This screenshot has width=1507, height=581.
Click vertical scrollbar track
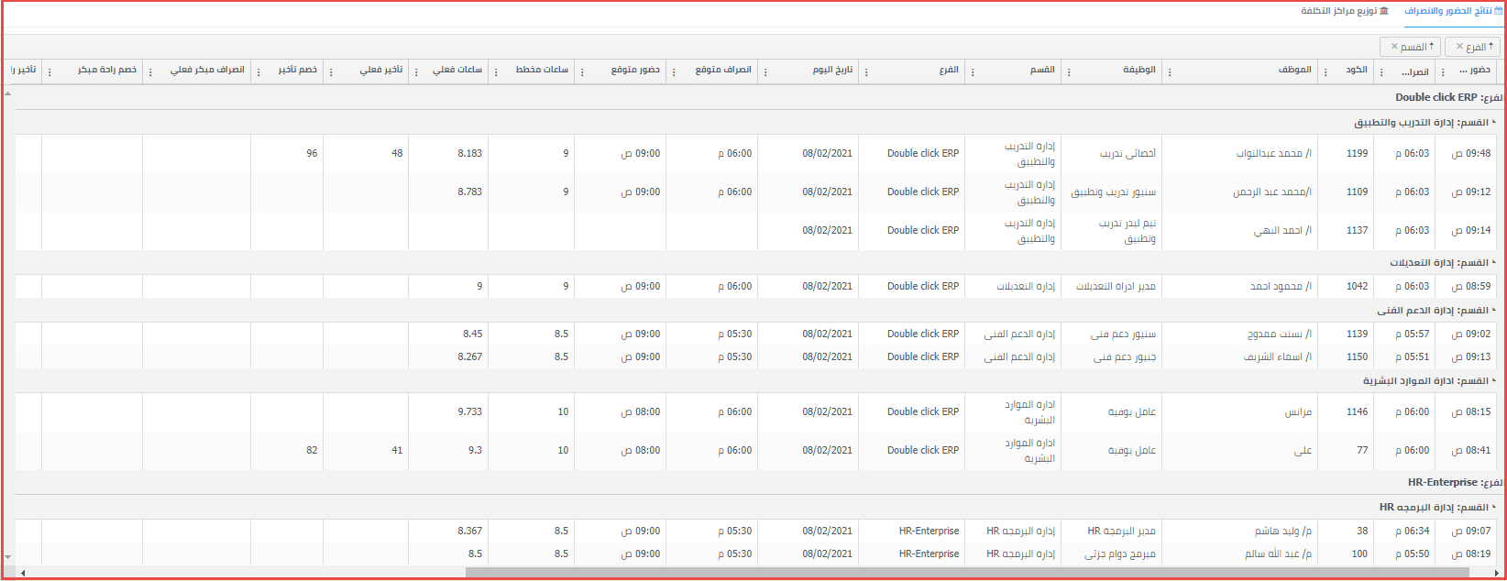(8, 324)
